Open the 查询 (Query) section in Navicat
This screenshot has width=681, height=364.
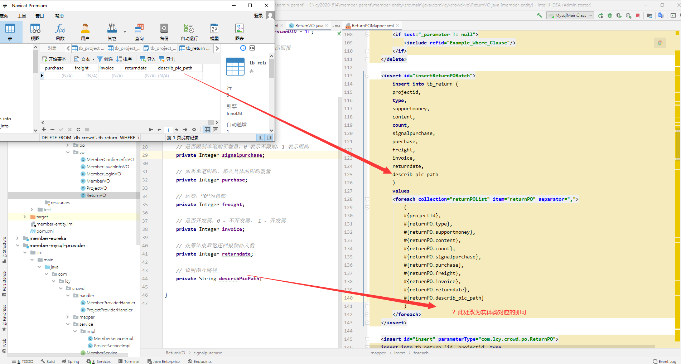pos(139,31)
